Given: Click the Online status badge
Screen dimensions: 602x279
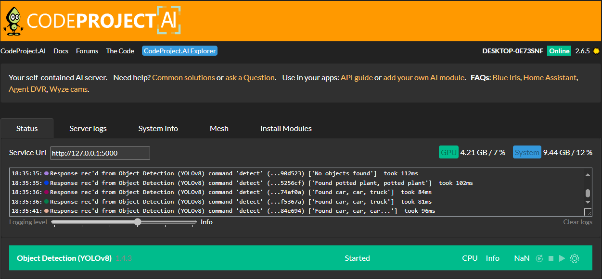Looking at the screenshot, I should click(559, 51).
